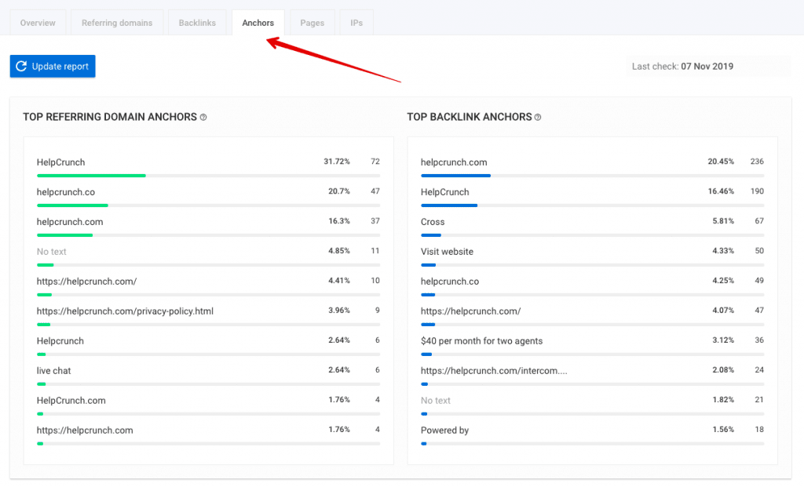Click the 4.85% percentage value
Image resolution: width=804 pixels, height=487 pixels.
click(339, 250)
